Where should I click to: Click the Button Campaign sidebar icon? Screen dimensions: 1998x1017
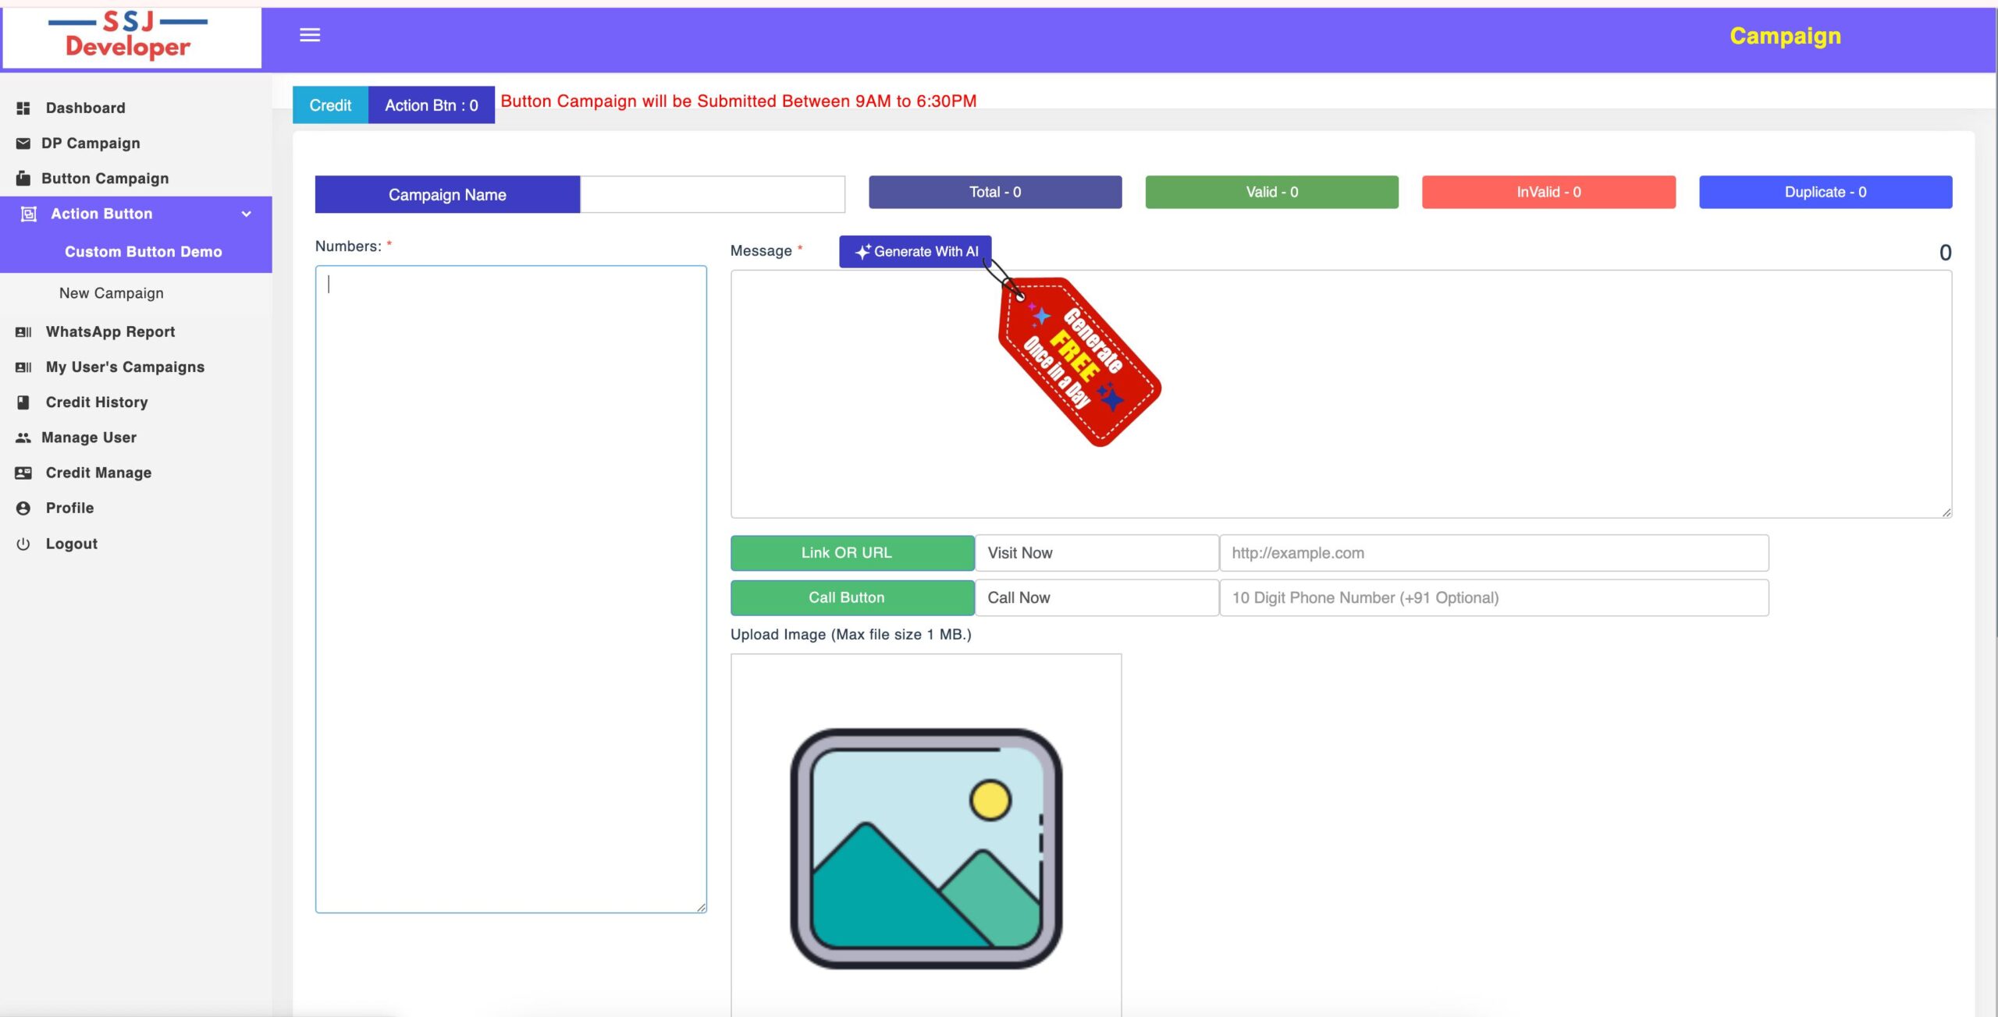point(23,179)
